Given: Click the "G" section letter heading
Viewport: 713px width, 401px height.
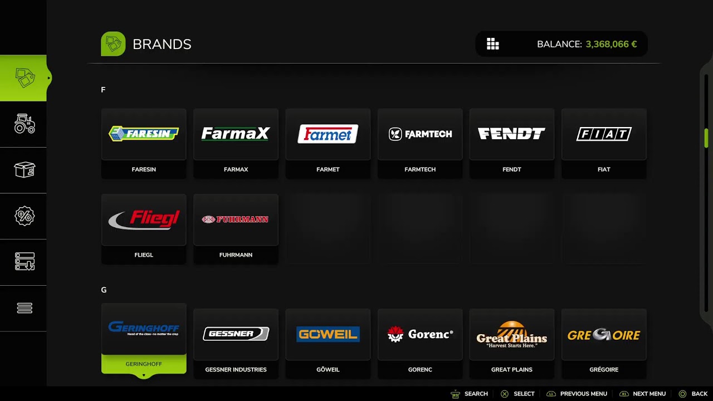Looking at the screenshot, I should pos(104,290).
